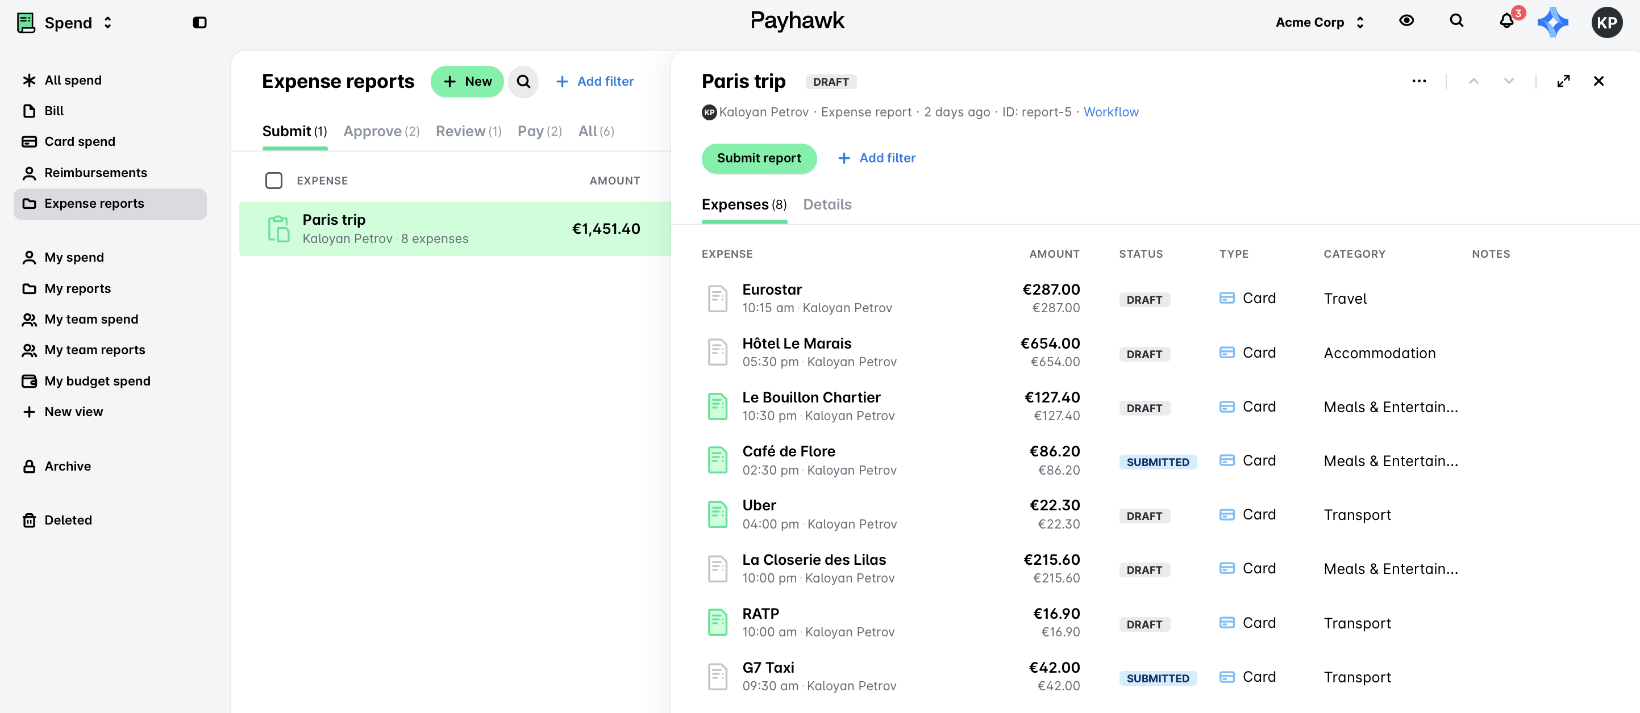
Task: Open notifications bell with 3 alerts
Action: [1506, 21]
